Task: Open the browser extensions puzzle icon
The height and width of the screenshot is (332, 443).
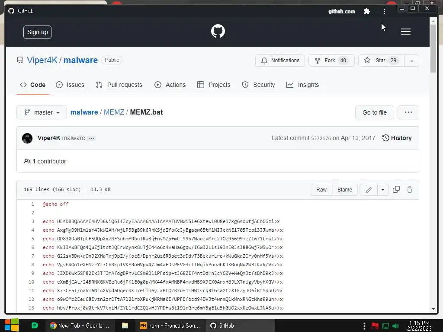Action: [x=367, y=11]
